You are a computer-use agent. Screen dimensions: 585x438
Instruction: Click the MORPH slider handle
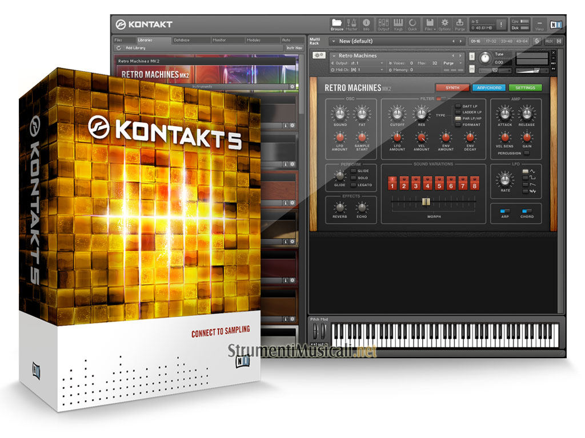tap(426, 201)
